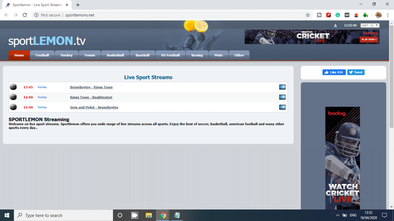
Task: Open Kings Town - Reaktivatori match link
Action: pos(91,97)
